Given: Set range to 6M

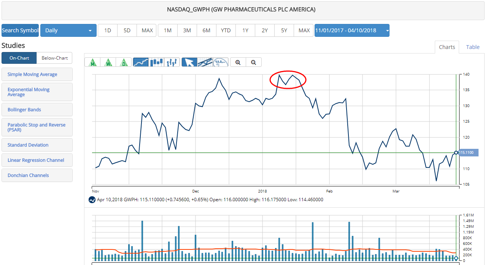Looking at the screenshot, I should (x=207, y=30).
